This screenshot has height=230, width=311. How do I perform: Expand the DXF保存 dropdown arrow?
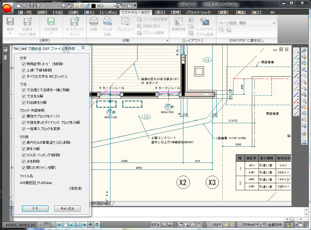51,33
